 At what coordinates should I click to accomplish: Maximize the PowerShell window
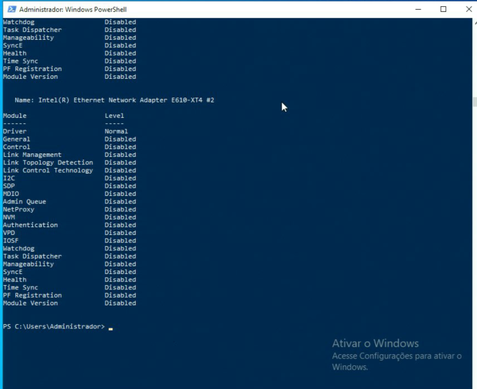click(x=443, y=9)
